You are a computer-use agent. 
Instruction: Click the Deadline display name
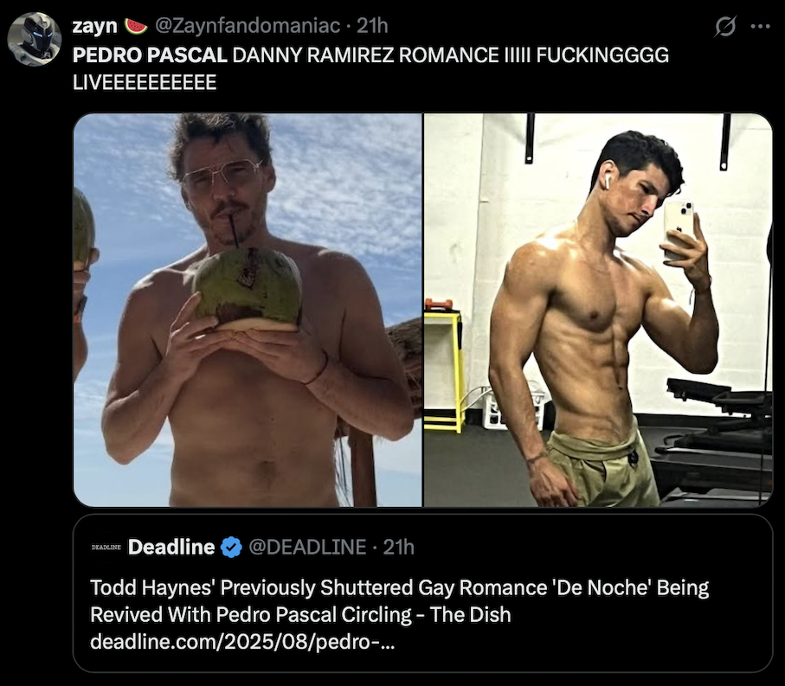click(x=170, y=547)
